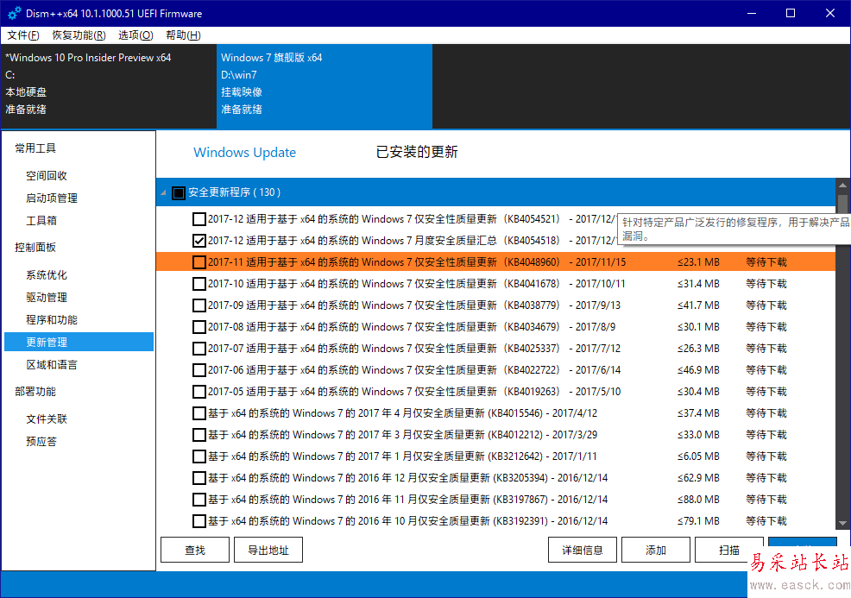The height and width of the screenshot is (598, 851).
Task: Check the KB4048960 update checkbox
Action: [x=199, y=262]
